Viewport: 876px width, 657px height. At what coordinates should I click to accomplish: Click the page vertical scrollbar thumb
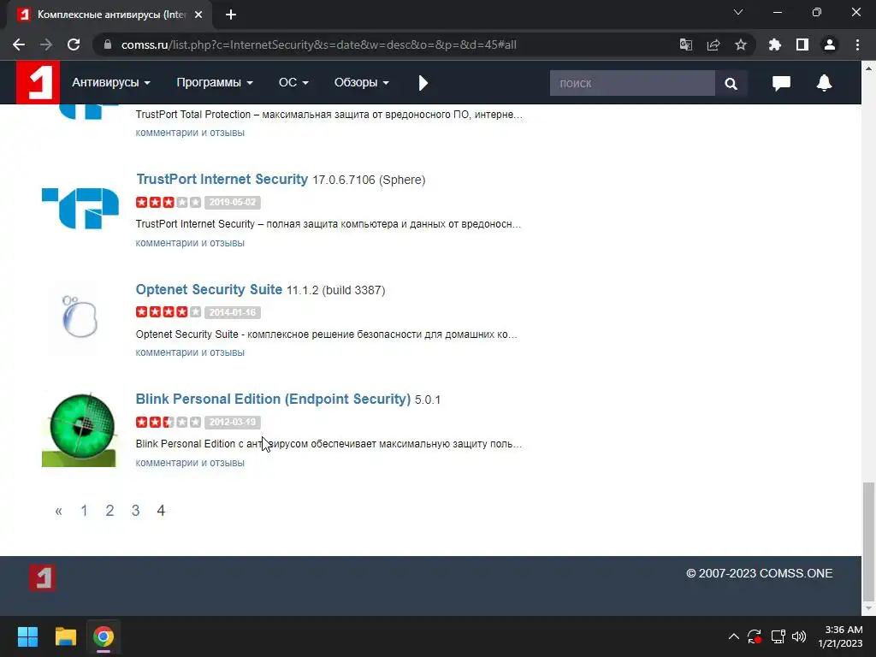click(x=868, y=540)
